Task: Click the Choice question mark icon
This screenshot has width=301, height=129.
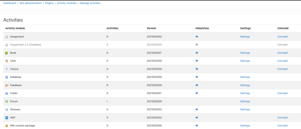Action: point(6,69)
